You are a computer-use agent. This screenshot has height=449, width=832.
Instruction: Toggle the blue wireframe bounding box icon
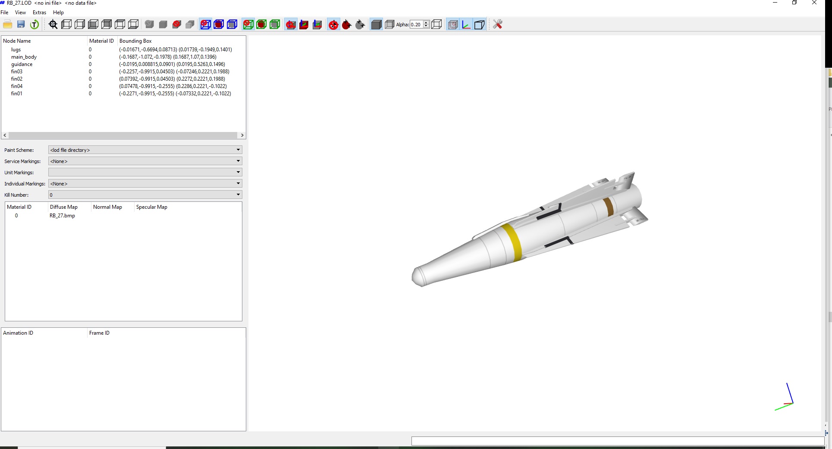click(205, 25)
